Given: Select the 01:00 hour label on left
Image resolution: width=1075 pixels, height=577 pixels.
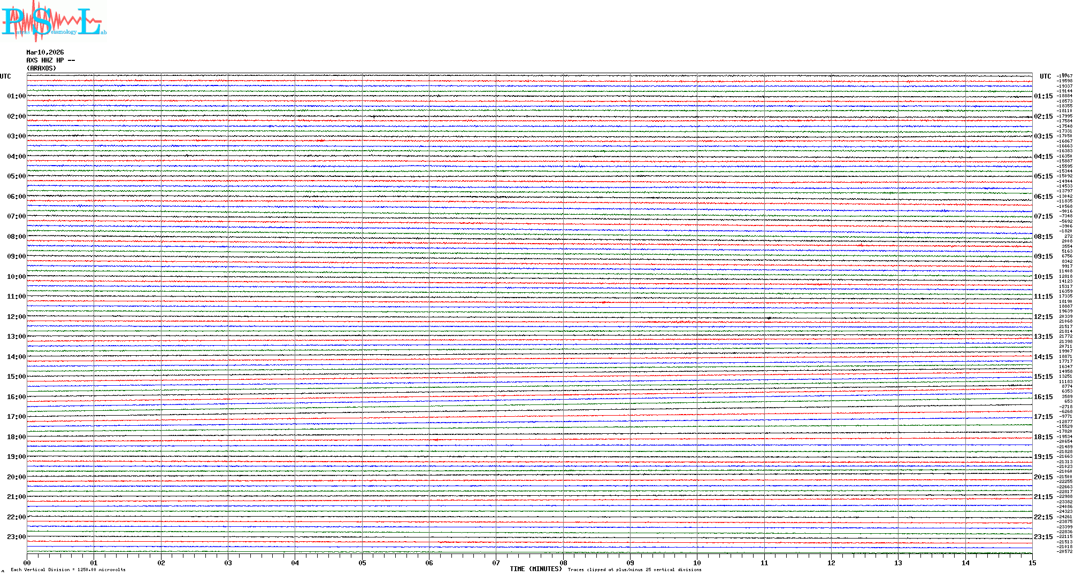Looking at the screenshot, I should coord(16,96).
